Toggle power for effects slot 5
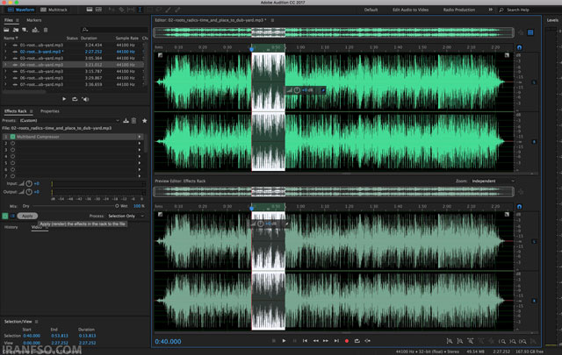The image size is (562, 355). (12, 163)
